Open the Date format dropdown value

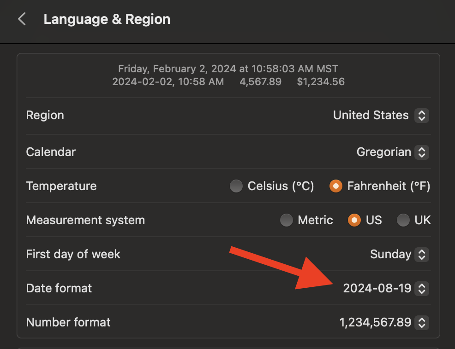[377, 289]
